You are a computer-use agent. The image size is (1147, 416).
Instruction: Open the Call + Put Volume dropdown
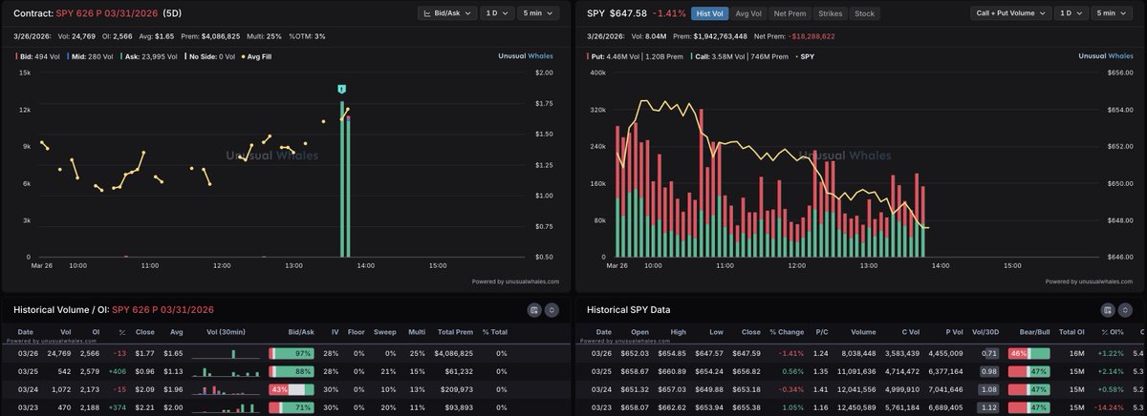pos(1010,13)
